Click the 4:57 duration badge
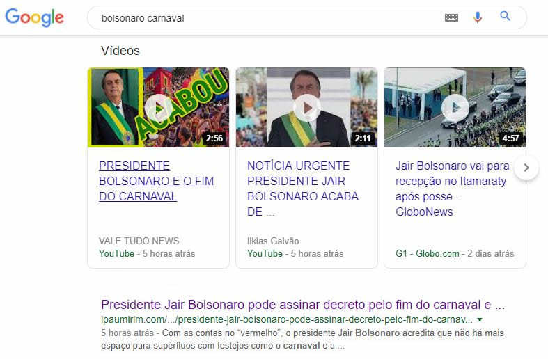The height and width of the screenshot is (359, 548). [510, 138]
